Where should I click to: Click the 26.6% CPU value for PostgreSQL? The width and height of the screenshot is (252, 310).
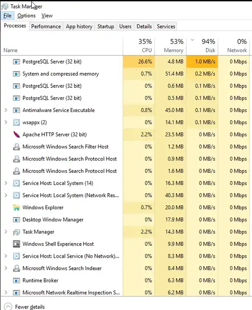[x=145, y=62]
